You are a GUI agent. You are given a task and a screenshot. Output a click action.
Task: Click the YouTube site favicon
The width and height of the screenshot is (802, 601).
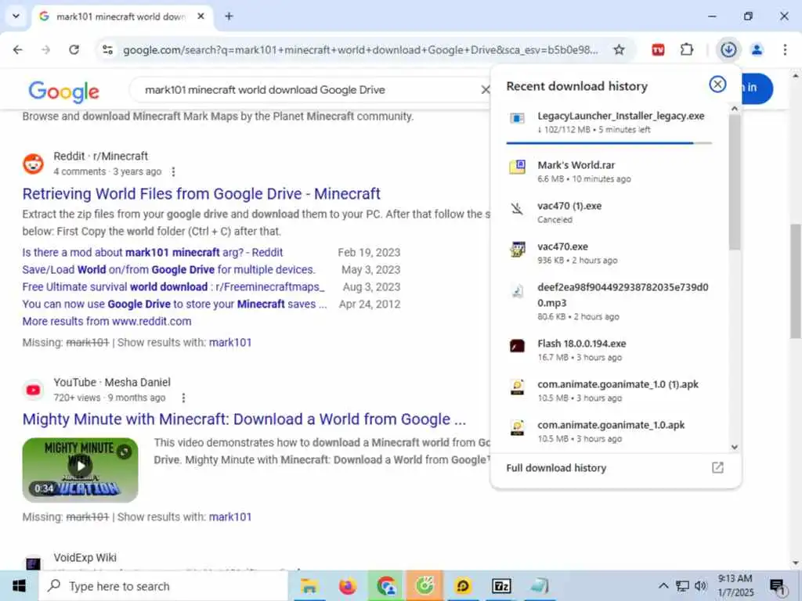(33, 390)
